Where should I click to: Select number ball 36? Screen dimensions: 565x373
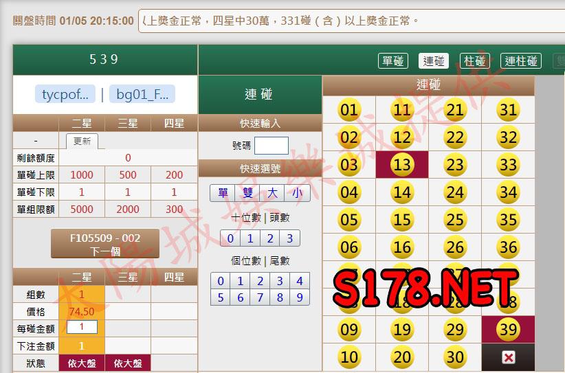[508, 247]
